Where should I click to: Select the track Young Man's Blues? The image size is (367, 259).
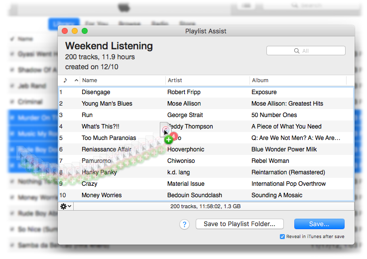click(x=107, y=104)
